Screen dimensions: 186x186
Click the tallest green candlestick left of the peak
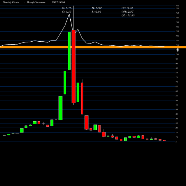(x=69, y=51)
